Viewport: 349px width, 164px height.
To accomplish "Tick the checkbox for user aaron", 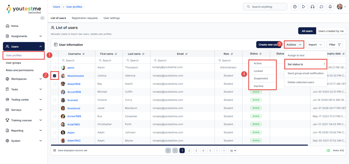I will click(55, 68).
